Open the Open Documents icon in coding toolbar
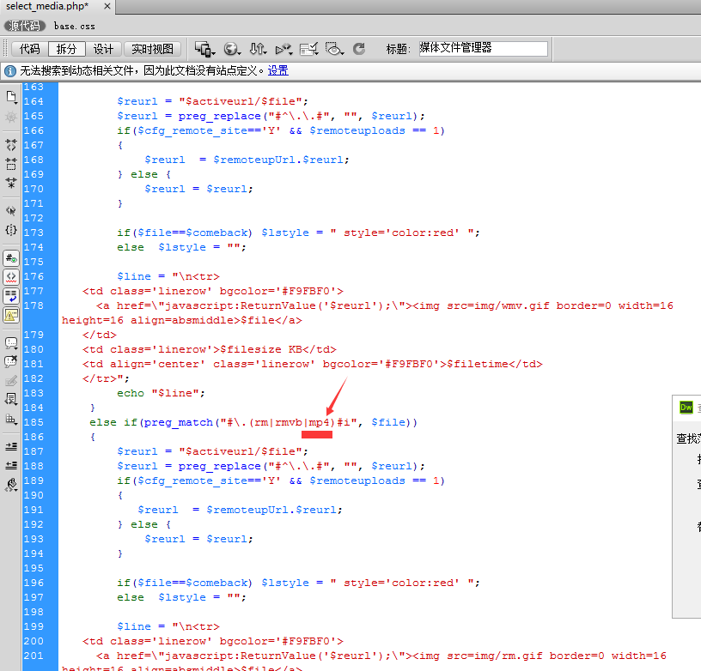 [11, 96]
